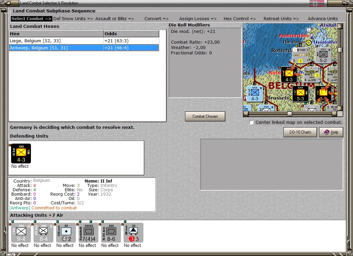Screen dimensions: 353x256
Task: Click the Brussels city label on the map
Action: pyautogui.click(x=278, y=98)
